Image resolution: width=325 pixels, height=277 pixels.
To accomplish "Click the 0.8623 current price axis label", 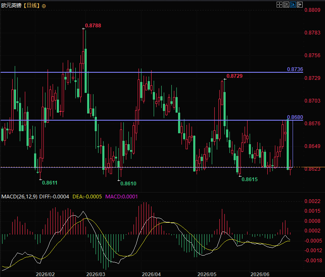I will pos(312,169).
